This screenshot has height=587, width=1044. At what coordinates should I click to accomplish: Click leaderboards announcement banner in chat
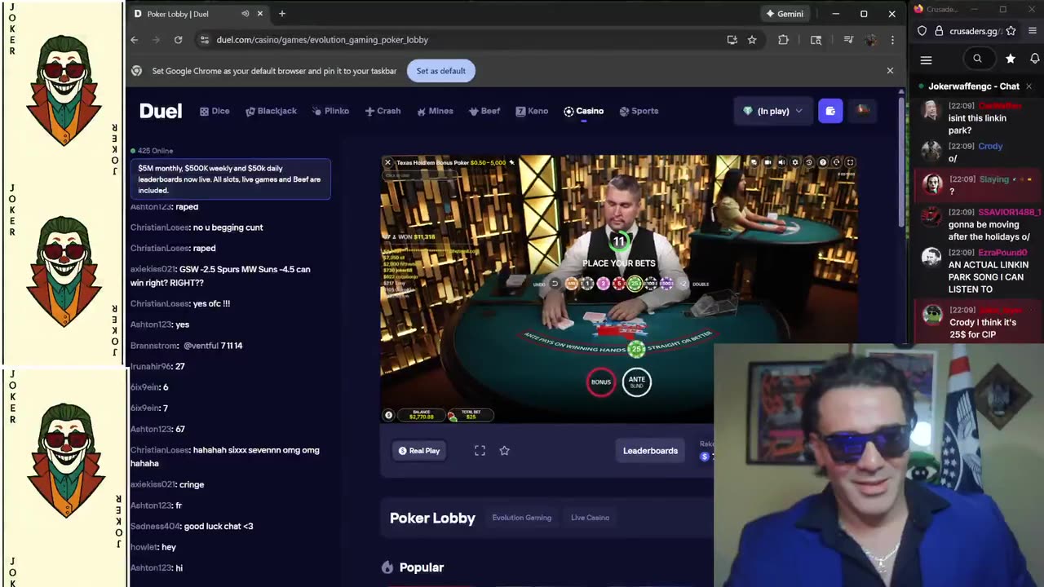pyautogui.click(x=231, y=179)
